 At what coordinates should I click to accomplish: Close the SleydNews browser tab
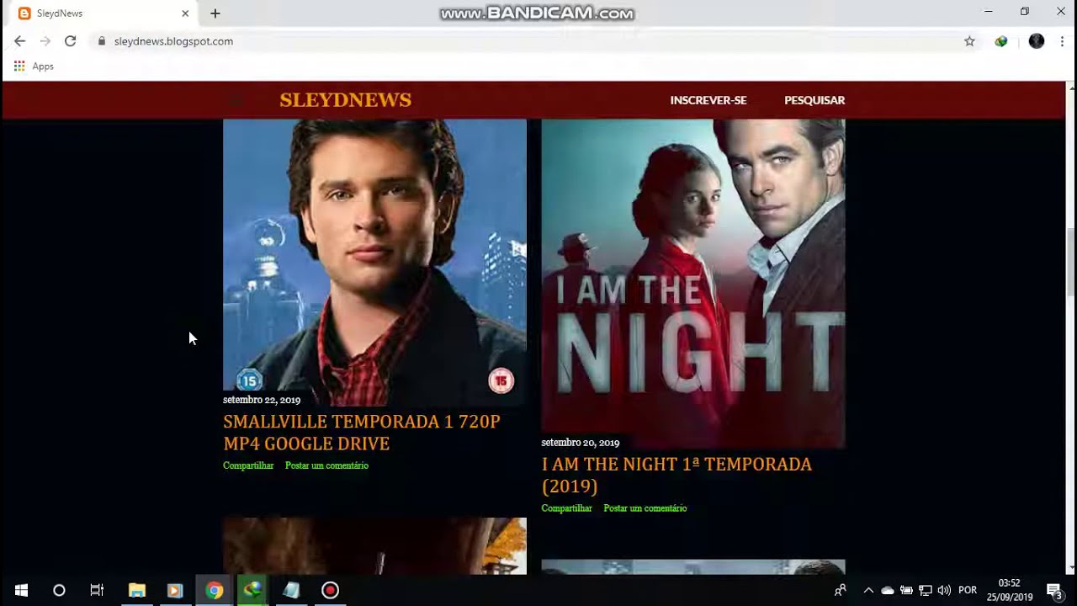click(185, 13)
